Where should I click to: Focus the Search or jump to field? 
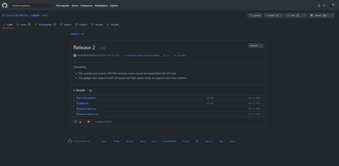(x=31, y=6)
